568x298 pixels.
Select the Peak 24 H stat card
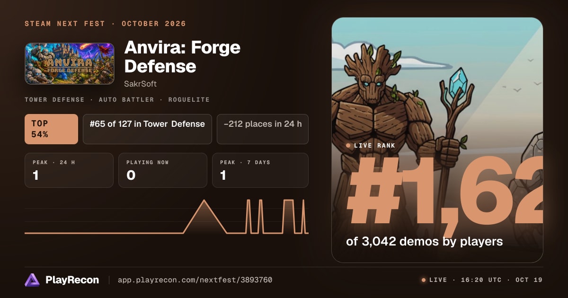(x=69, y=170)
